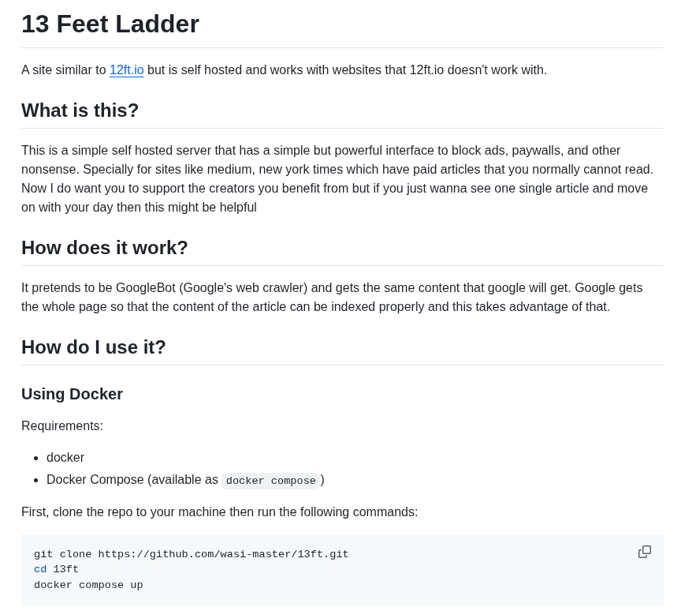Click the How does it work? heading
The height and width of the screenshot is (607, 681).
(x=105, y=248)
